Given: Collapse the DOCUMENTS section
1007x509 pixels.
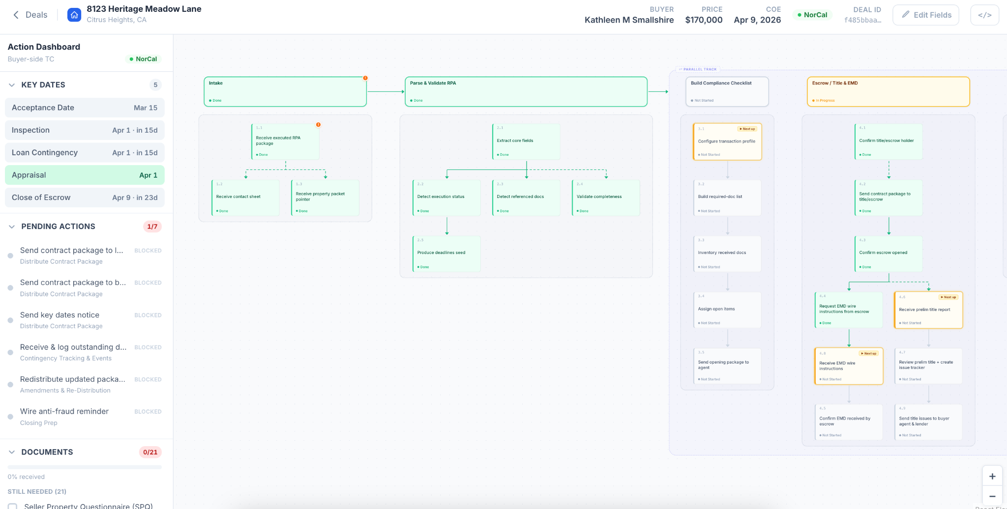Looking at the screenshot, I should pos(12,452).
